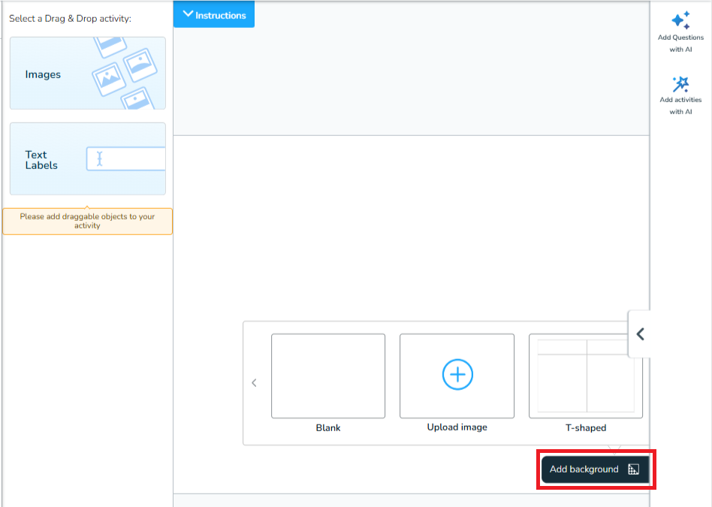
Task: Collapse the background template panel with right chevron
Action: 639,334
